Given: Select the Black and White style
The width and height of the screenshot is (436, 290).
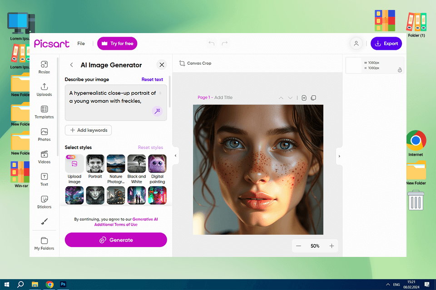Looking at the screenshot, I should point(137,169).
